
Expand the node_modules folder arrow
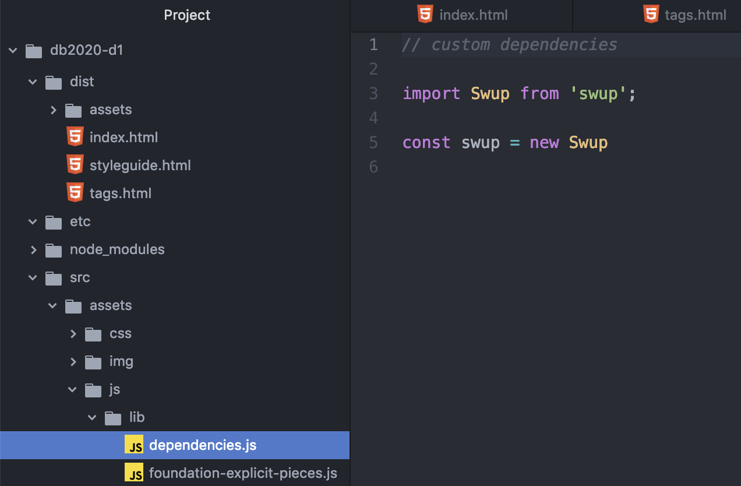[33, 250]
